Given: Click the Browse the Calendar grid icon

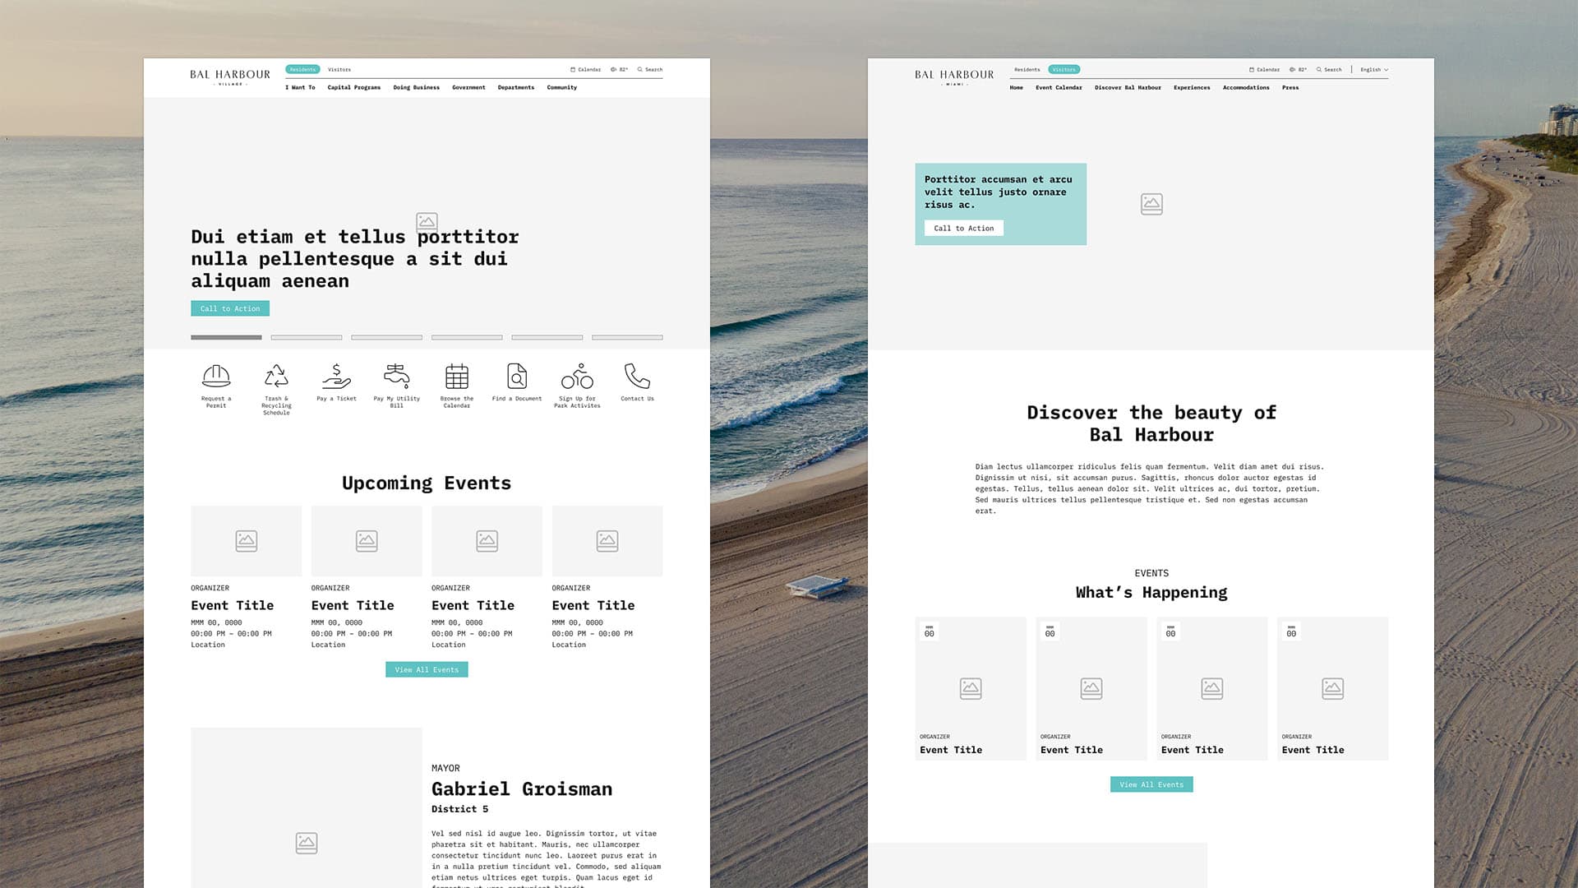Looking at the screenshot, I should pyautogui.click(x=457, y=377).
